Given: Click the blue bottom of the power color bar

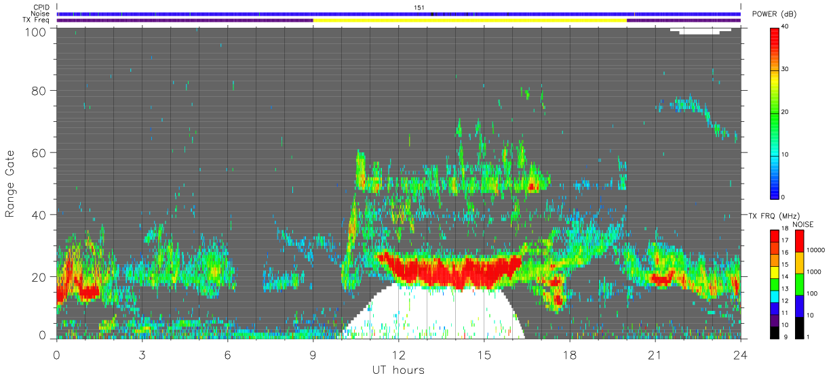Looking at the screenshot, I should pyautogui.click(x=775, y=190).
